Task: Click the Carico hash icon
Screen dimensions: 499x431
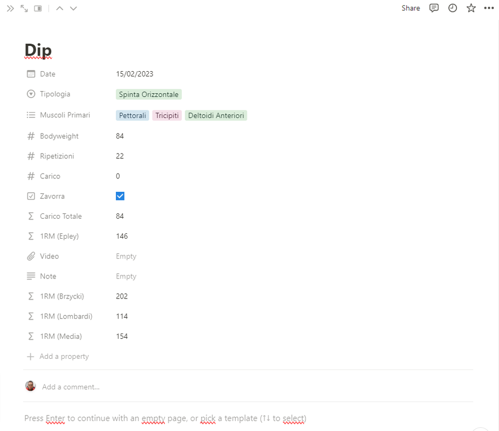Action: 31,176
